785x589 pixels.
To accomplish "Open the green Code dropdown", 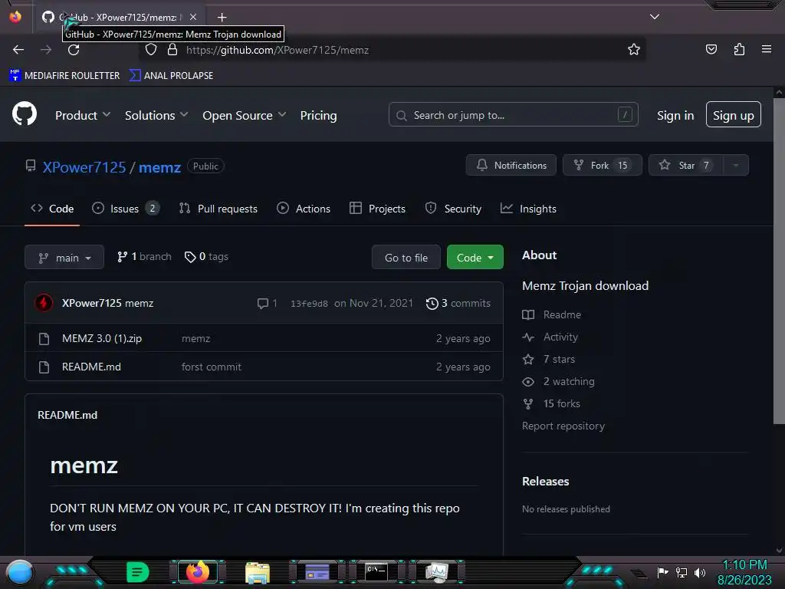I will [x=475, y=258].
